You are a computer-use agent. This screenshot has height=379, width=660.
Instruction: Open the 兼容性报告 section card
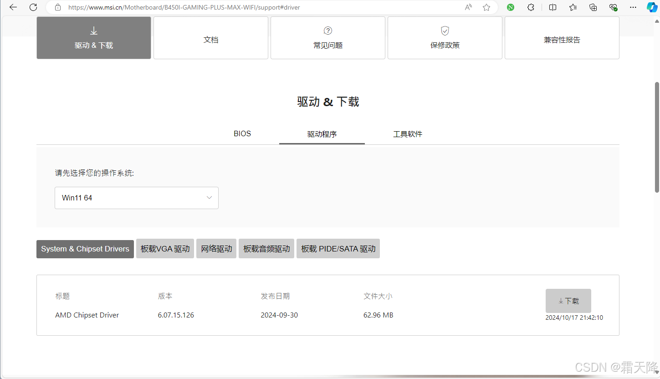click(x=562, y=38)
